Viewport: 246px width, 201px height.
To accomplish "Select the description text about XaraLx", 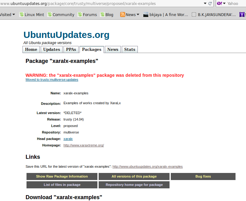I will (92, 103).
